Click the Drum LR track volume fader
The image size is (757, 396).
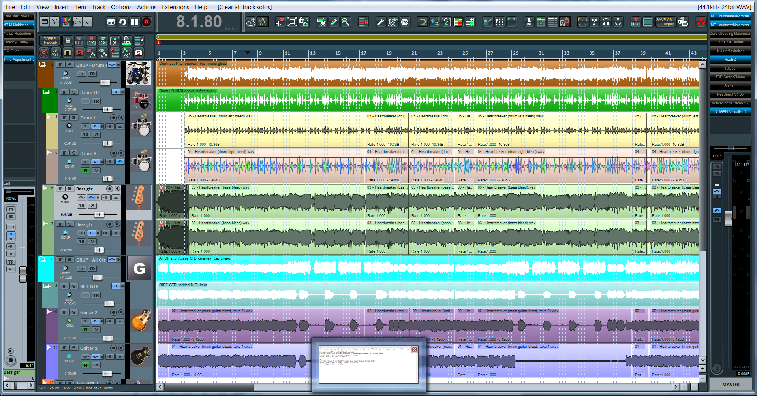point(107,109)
